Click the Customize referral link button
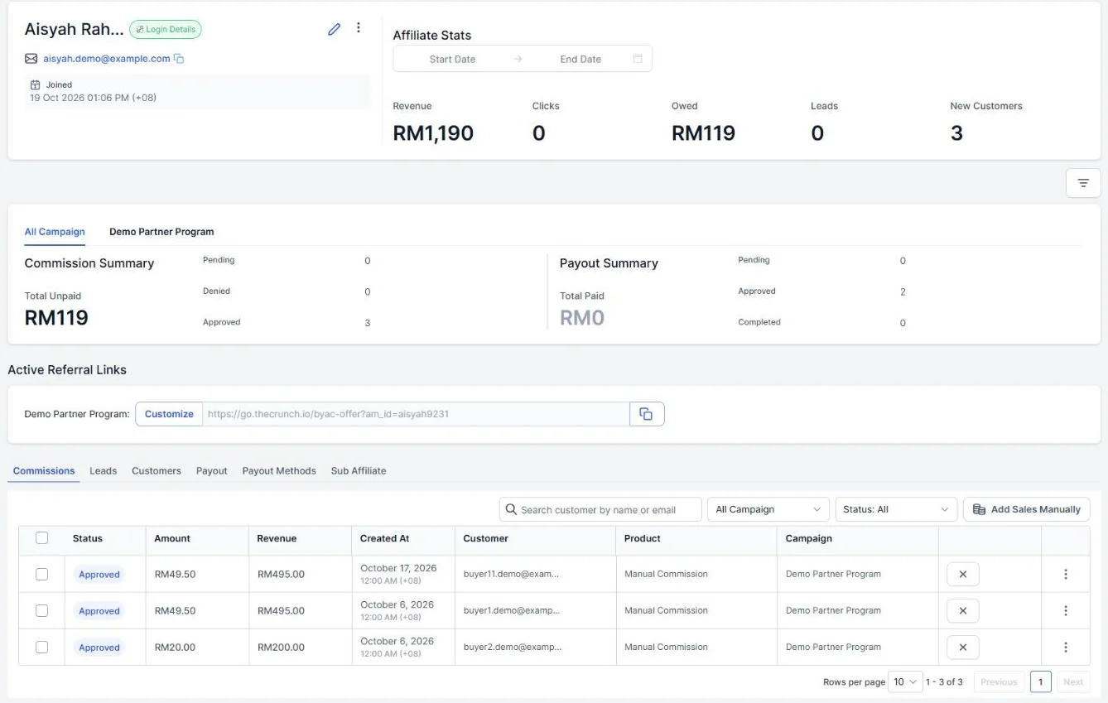 [x=169, y=414]
